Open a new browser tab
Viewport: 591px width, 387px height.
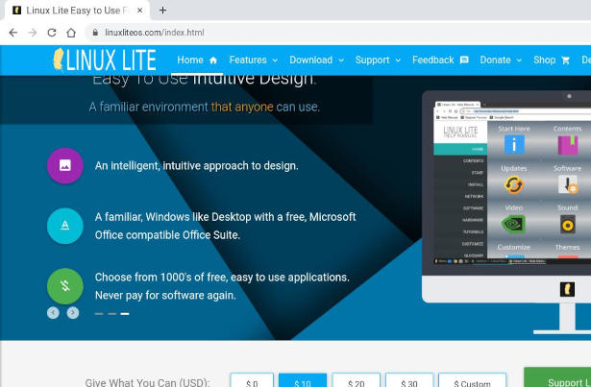(162, 11)
